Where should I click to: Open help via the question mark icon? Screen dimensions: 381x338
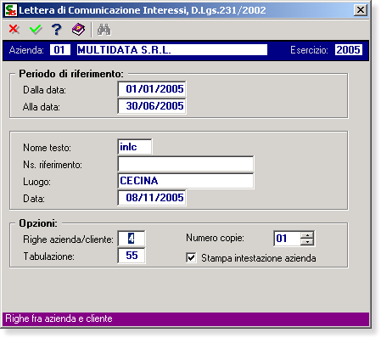pyautogui.click(x=57, y=29)
